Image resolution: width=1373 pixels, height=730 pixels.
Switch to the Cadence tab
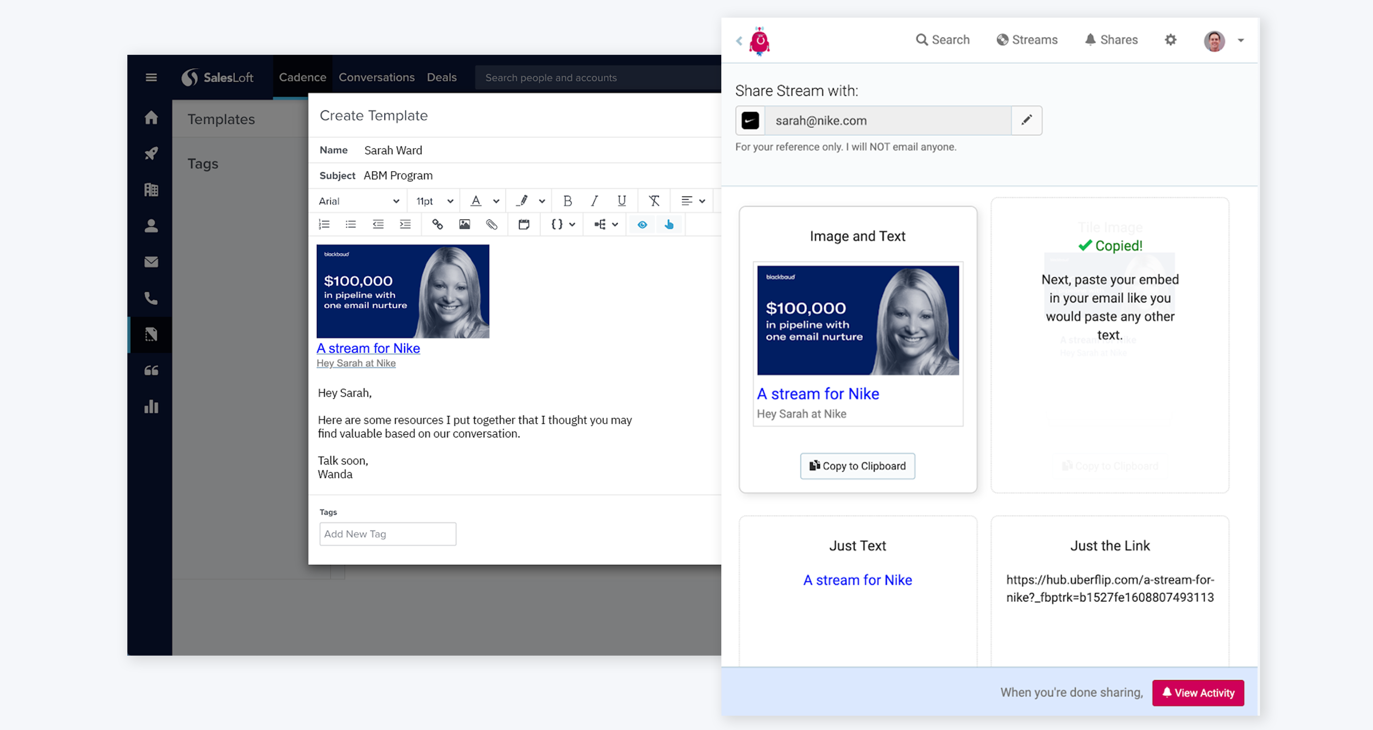[x=302, y=77]
